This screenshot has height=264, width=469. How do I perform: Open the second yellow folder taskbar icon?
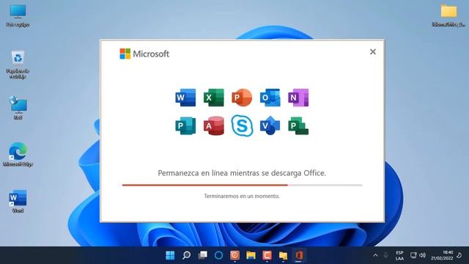pos(283,255)
